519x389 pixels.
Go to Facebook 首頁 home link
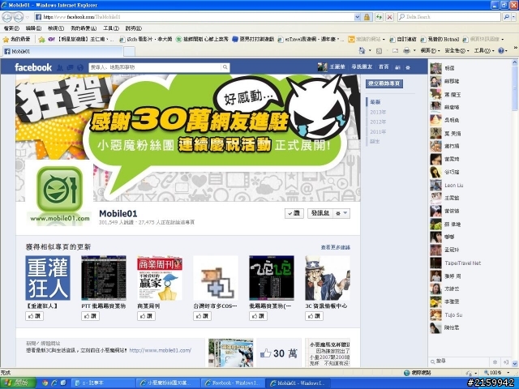pyautogui.click(x=384, y=67)
